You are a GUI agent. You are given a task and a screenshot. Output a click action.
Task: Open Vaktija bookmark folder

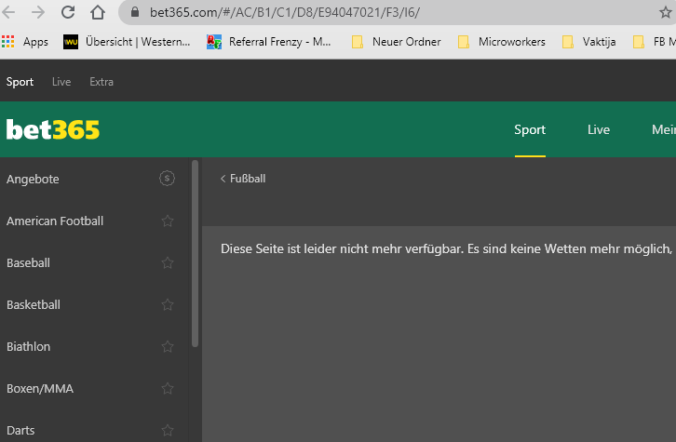pos(588,42)
